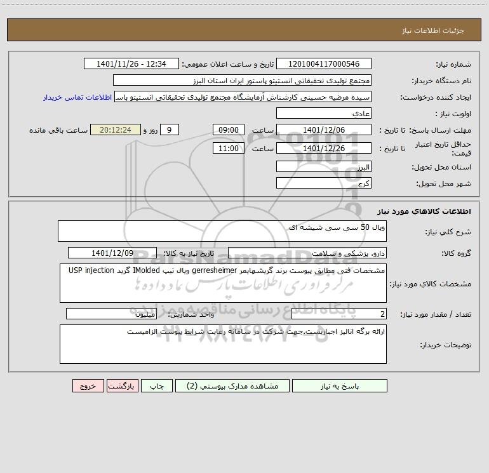The image size is (489, 473).
Task: Click the تاریخ و ساعت اعلان عمومی label
Action: (x=227, y=64)
